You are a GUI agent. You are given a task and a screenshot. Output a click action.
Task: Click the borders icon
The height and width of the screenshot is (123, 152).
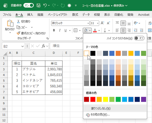click(75, 30)
